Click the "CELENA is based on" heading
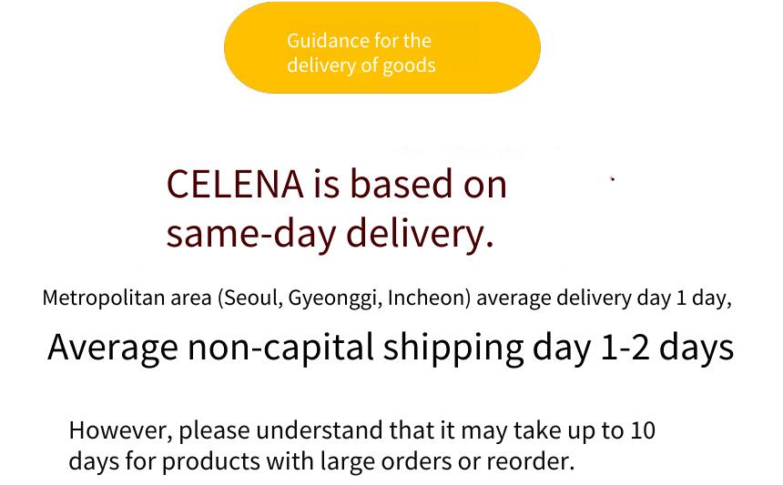Viewport: 783px width, 485px height. point(337,184)
